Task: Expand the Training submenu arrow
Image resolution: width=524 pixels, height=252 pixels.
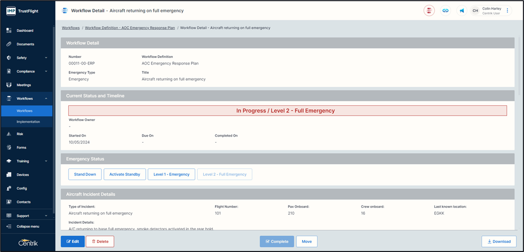Action: (46, 161)
